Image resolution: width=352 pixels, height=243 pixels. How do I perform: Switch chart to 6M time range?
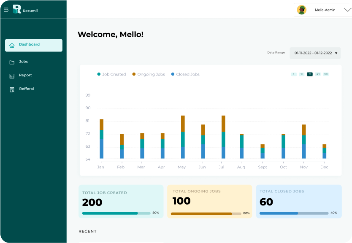pos(318,74)
